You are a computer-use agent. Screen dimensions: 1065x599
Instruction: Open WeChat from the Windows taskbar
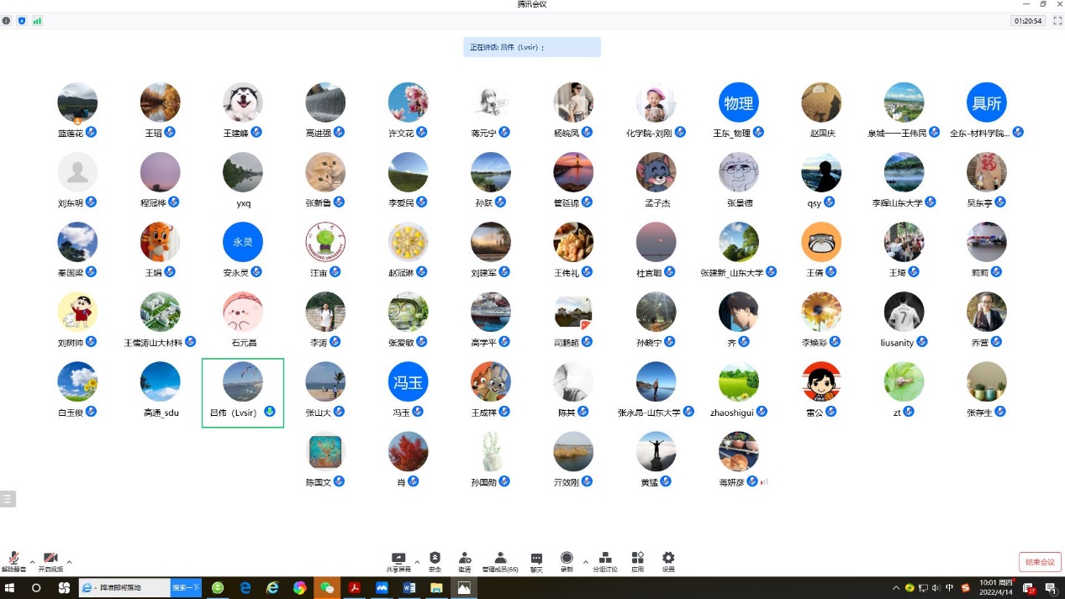coord(327,588)
